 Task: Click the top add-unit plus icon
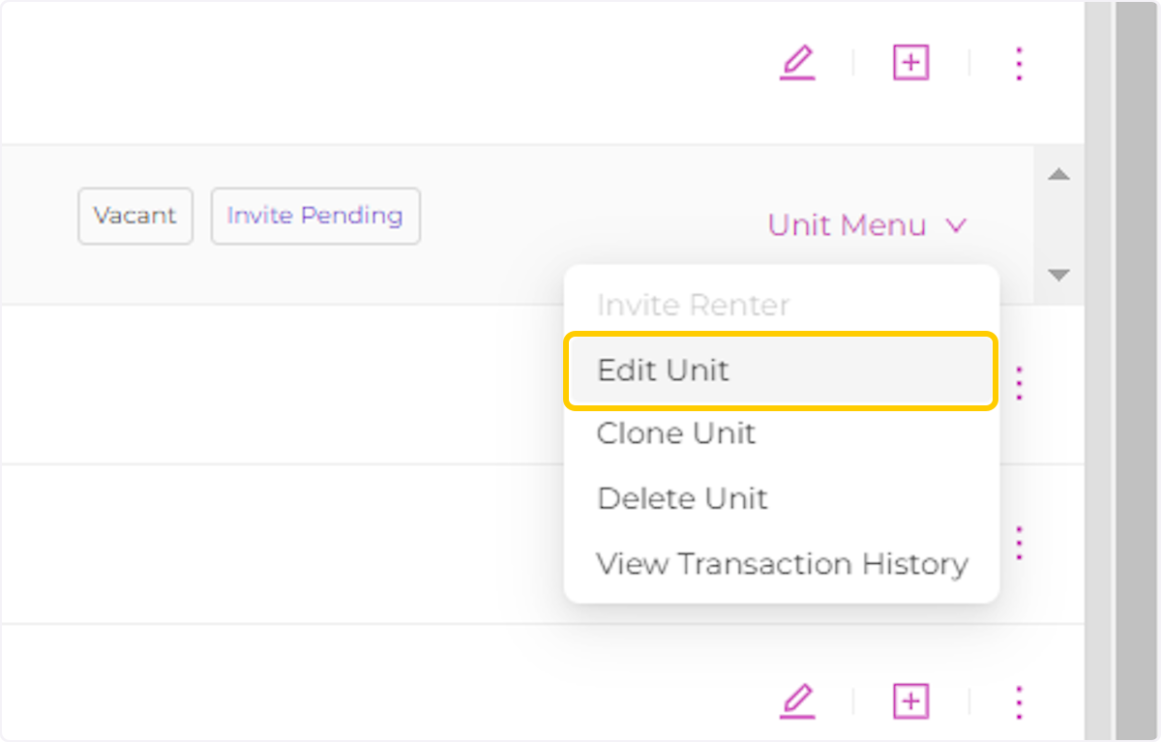tap(909, 62)
